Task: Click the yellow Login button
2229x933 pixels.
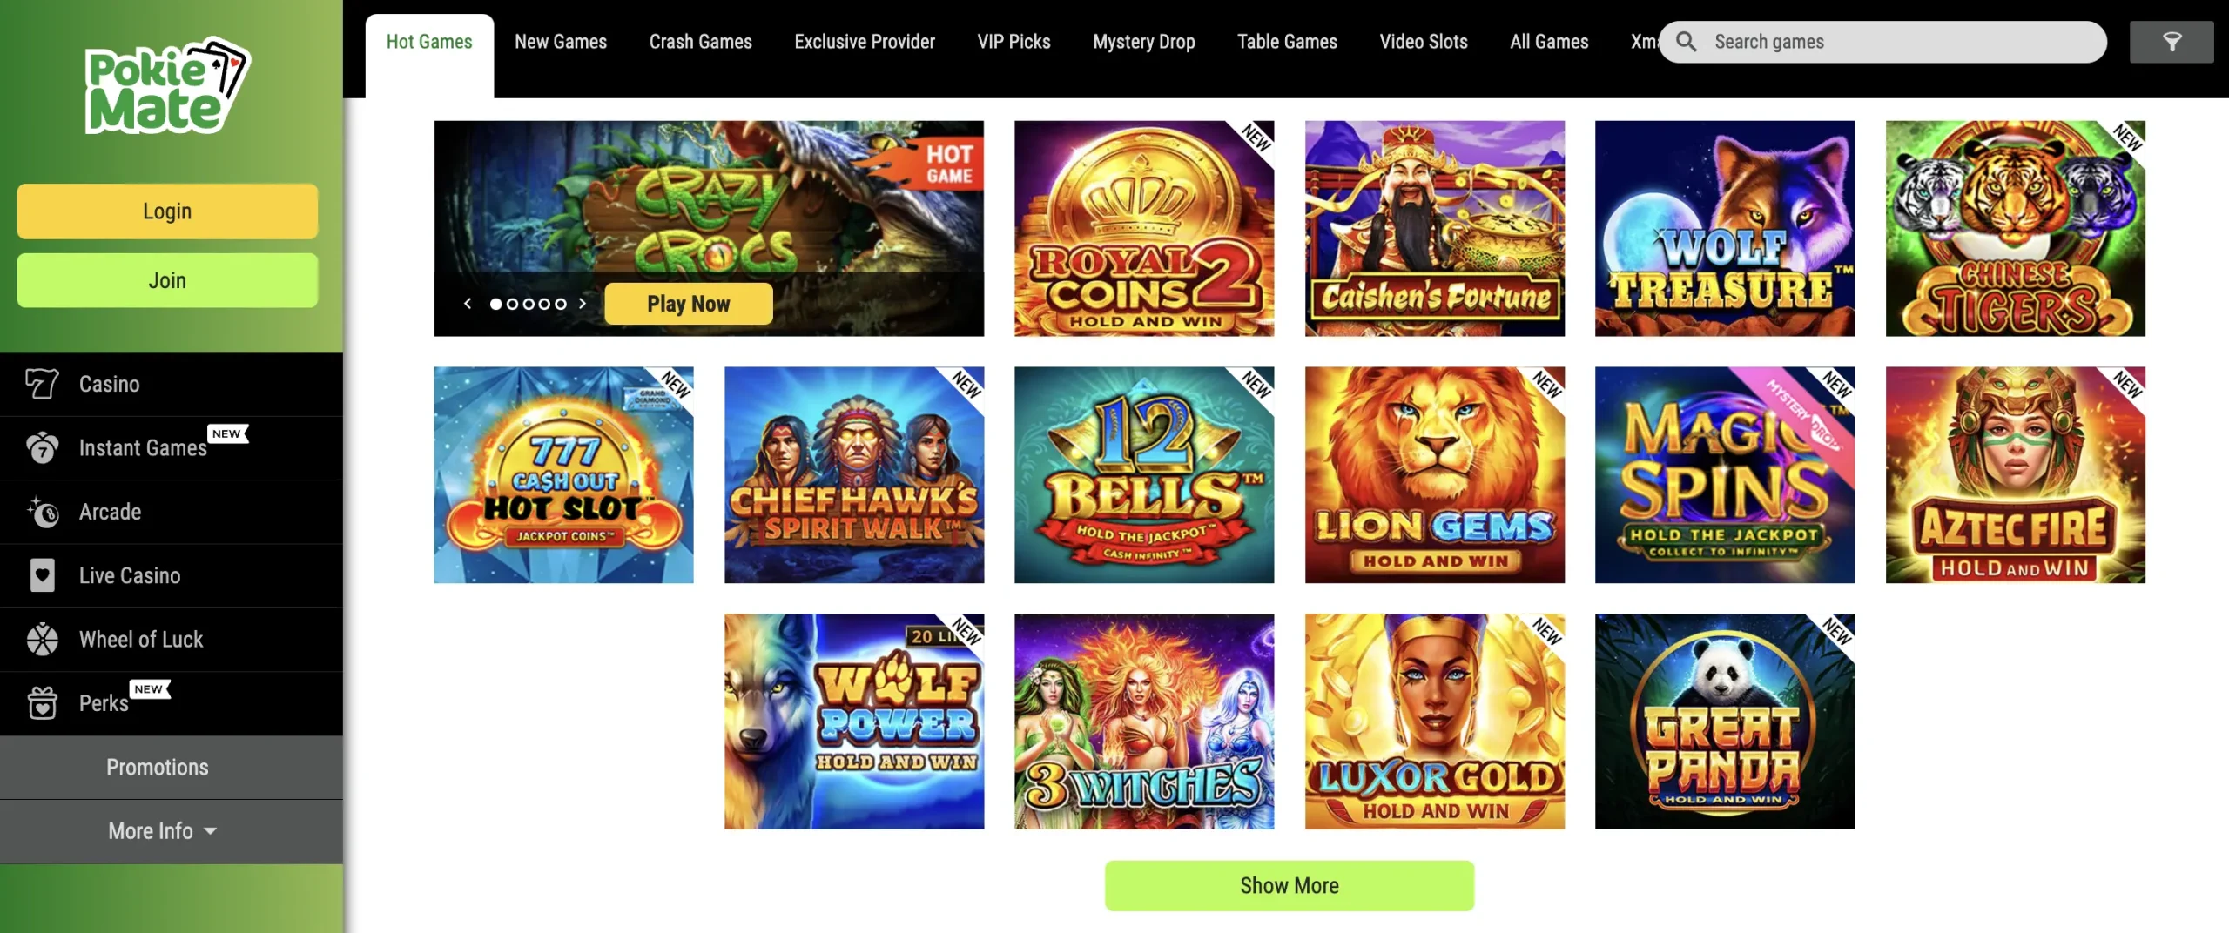Action: 167,211
